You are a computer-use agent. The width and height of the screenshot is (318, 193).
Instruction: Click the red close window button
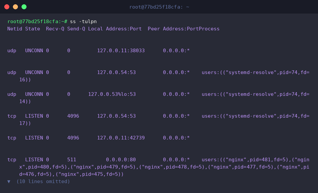(7, 7)
